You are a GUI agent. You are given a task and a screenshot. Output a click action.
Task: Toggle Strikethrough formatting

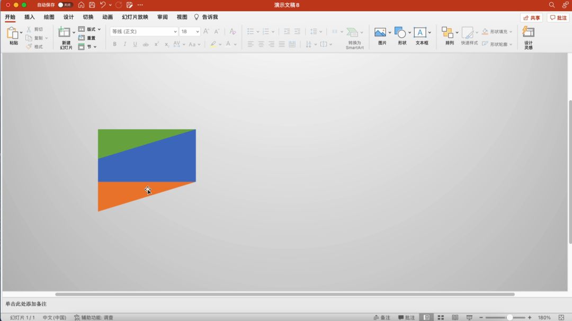point(146,44)
